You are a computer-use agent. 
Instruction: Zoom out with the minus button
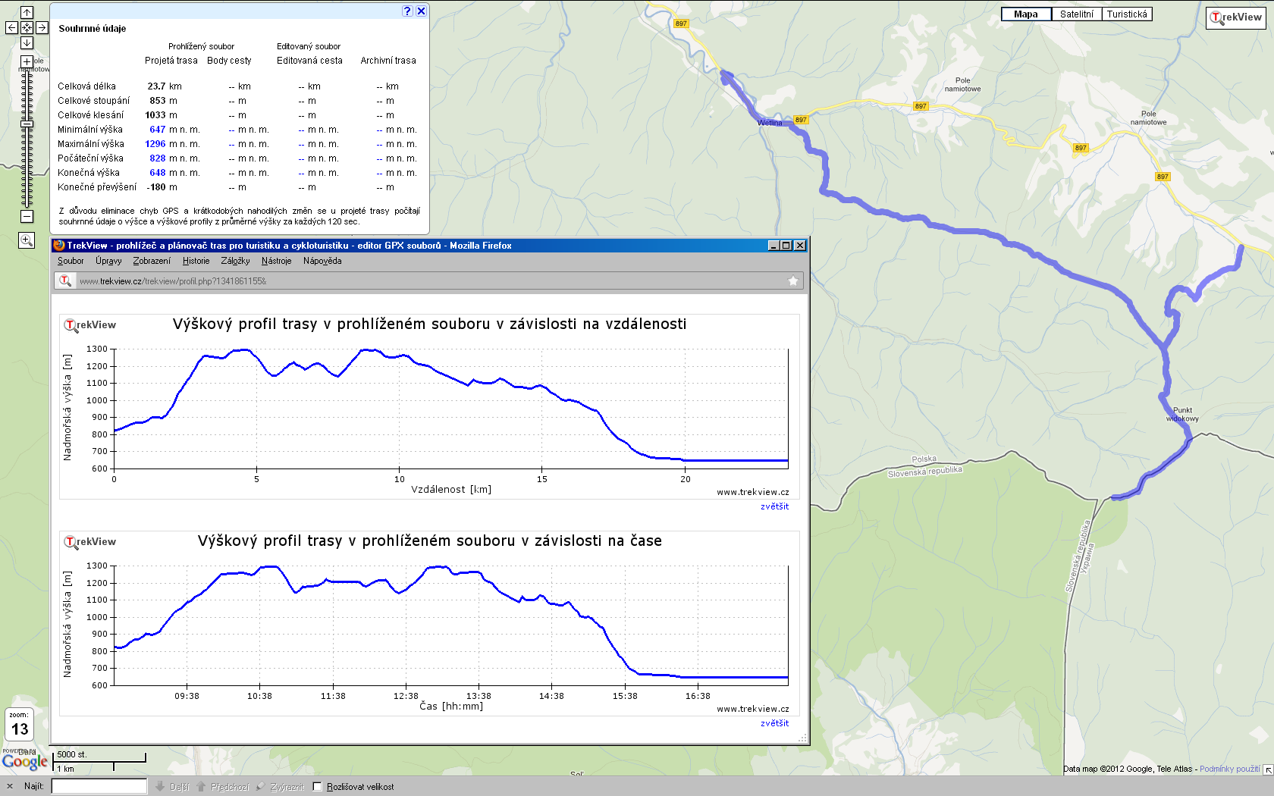coord(27,217)
